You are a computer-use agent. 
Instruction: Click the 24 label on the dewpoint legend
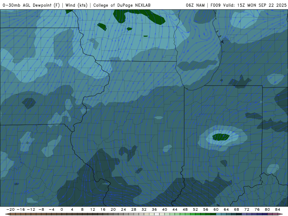tap(123, 210)
